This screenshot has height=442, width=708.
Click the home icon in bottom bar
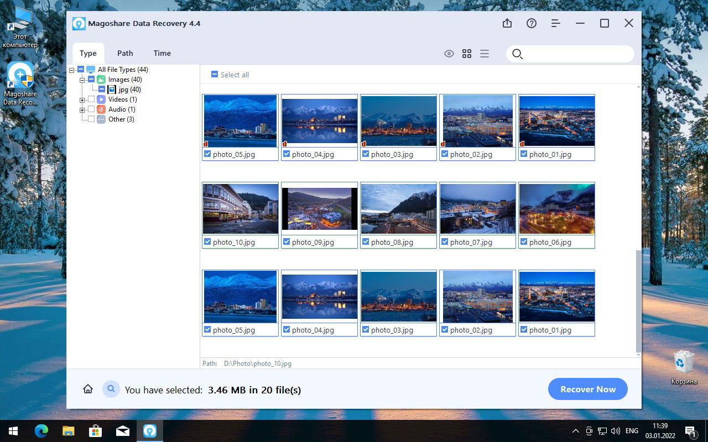[x=87, y=389]
